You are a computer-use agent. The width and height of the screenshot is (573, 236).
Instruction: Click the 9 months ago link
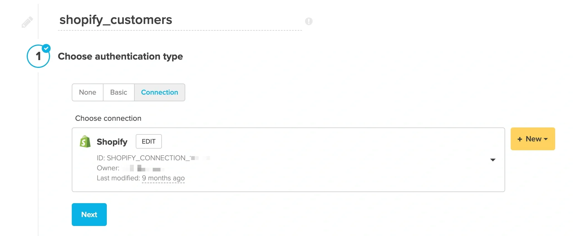tap(163, 178)
